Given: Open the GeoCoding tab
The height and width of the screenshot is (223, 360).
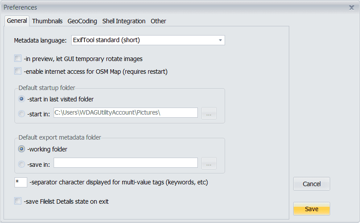Looking at the screenshot, I should pos(82,21).
